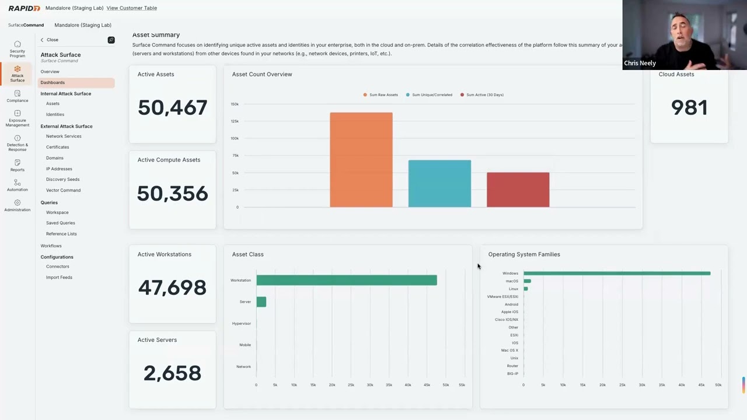Toggle Sum Unique/Correlated legend swatch
Screen dimensions: 747x420
click(408, 94)
